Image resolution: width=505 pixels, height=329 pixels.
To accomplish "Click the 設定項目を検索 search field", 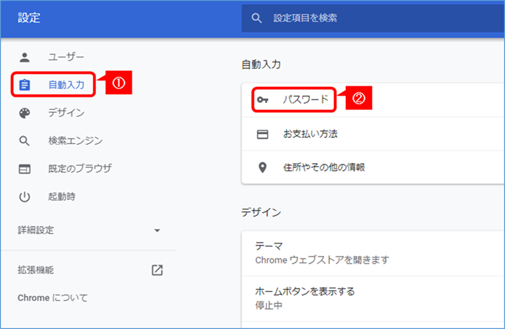I will pyautogui.click(x=373, y=18).
